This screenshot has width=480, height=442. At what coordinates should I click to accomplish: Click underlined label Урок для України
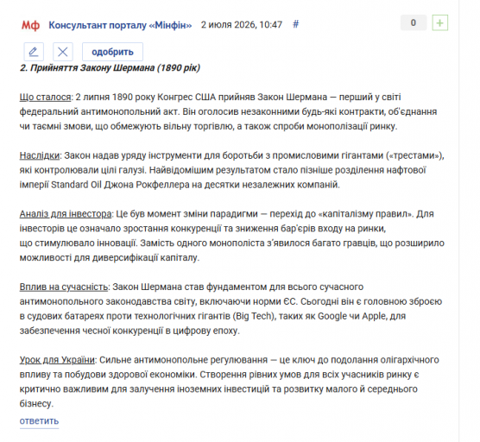click(57, 360)
